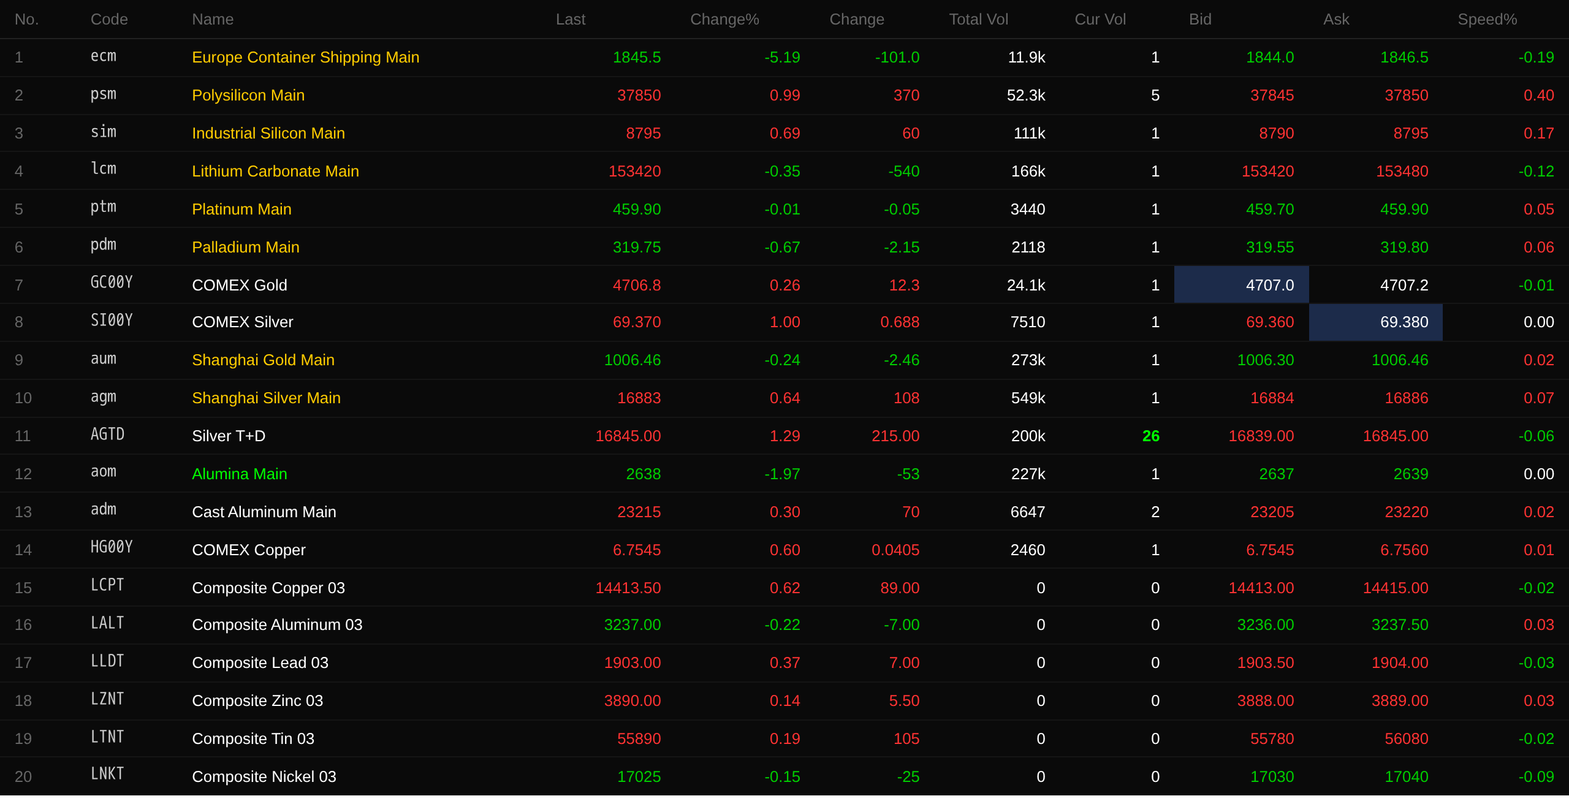Click the green 26 current volume
The height and width of the screenshot is (804, 1569).
tap(1150, 436)
